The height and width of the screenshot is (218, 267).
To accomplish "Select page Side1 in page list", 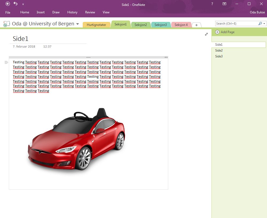I will [238, 45].
